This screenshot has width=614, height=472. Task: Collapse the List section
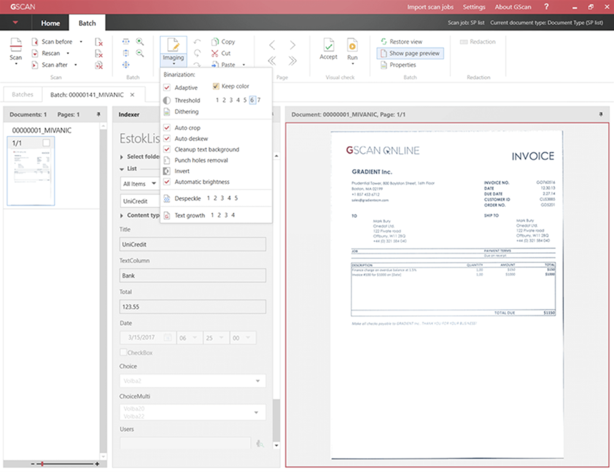pos(122,169)
